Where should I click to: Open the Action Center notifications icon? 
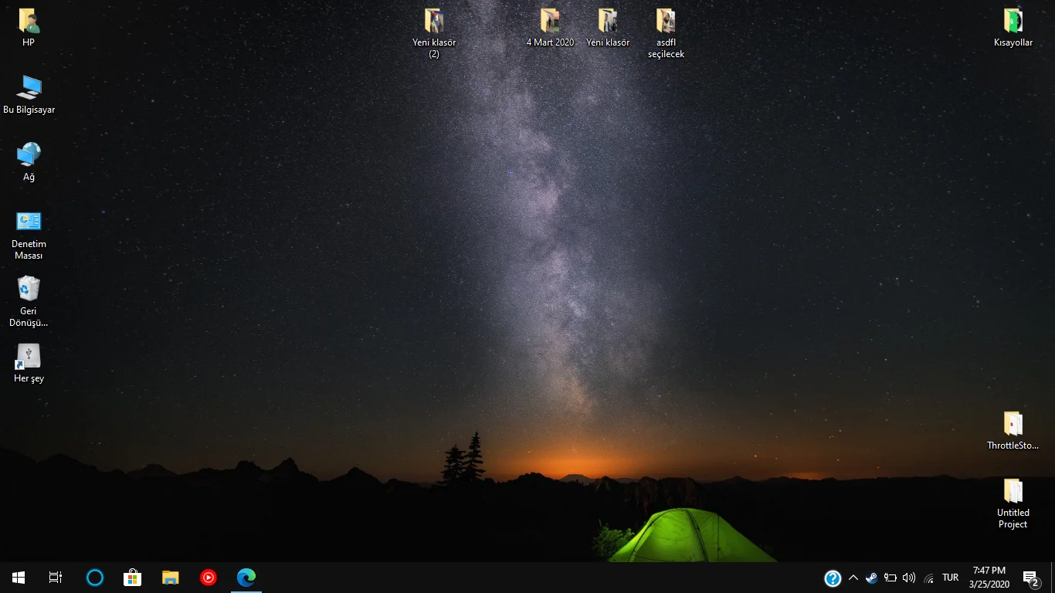pyautogui.click(x=1030, y=578)
